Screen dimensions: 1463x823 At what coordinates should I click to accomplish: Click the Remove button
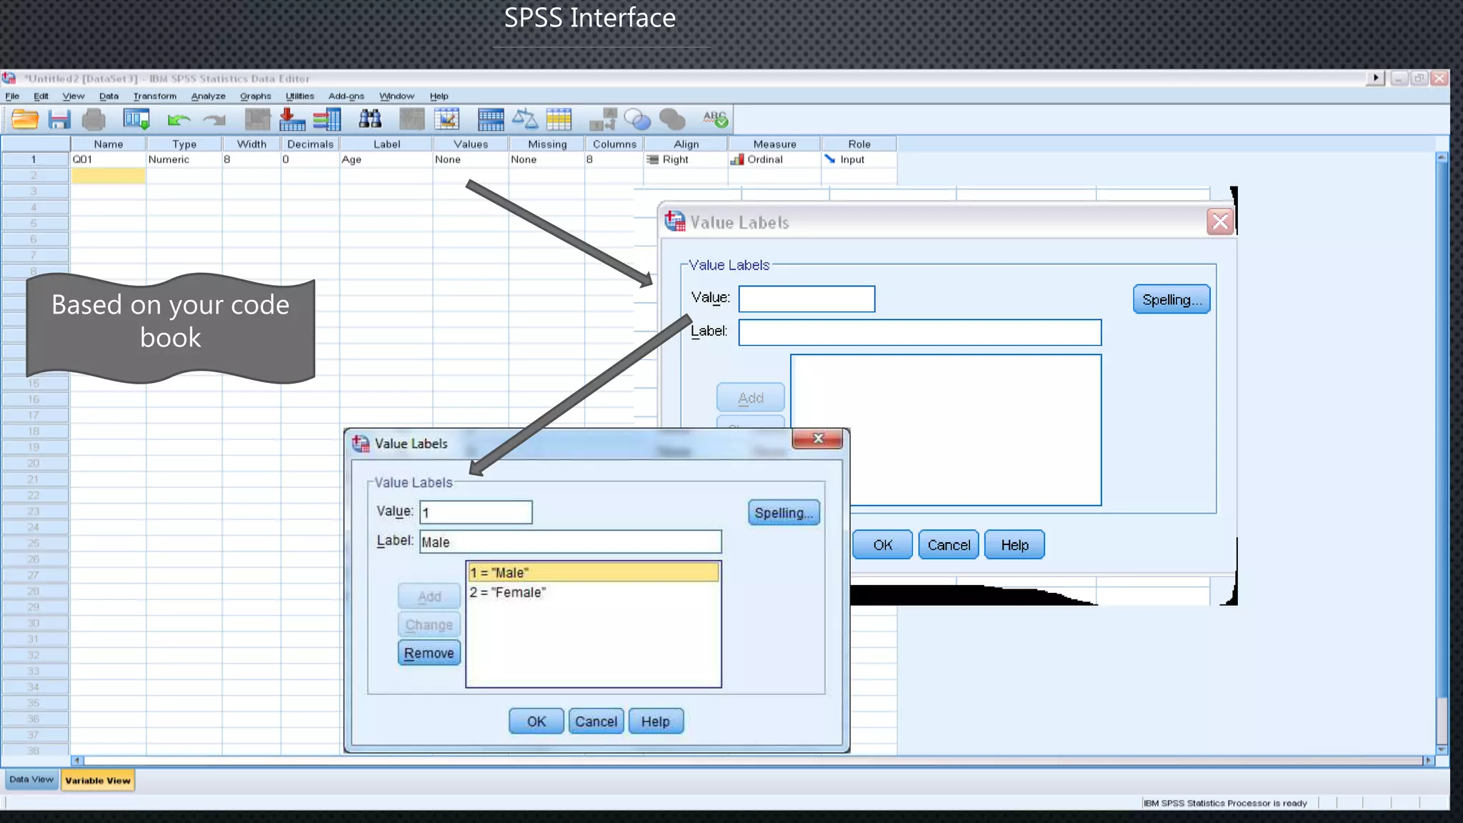tap(429, 653)
